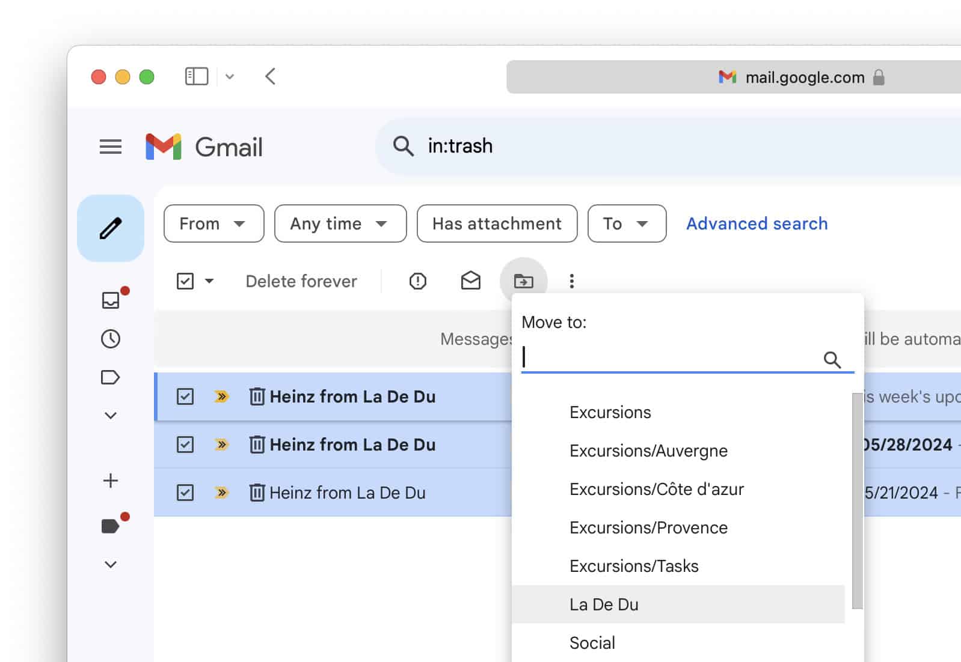
Task: Click the importance marker on the second Heinz row
Action: pyautogui.click(x=222, y=445)
